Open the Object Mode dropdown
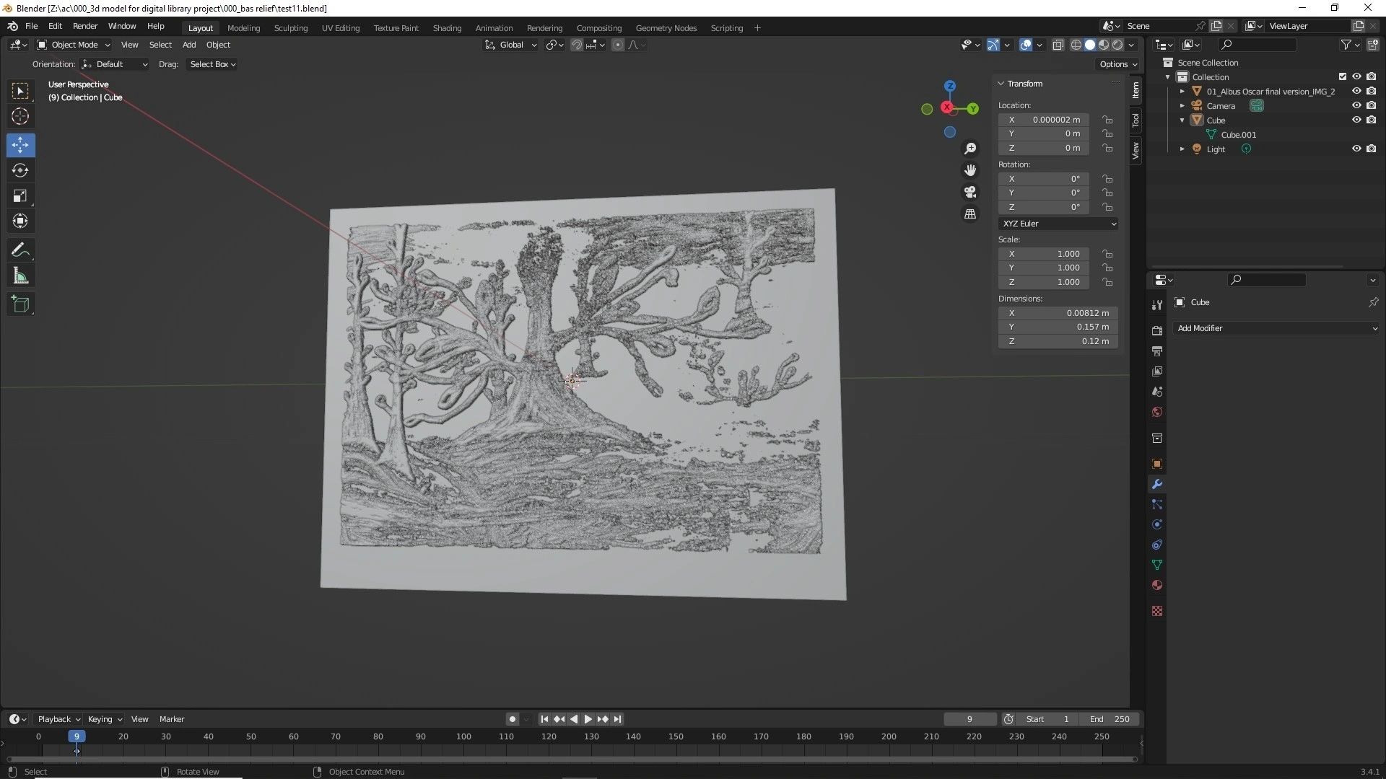Screen dimensions: 1386x779 click(x=74, y=45)
